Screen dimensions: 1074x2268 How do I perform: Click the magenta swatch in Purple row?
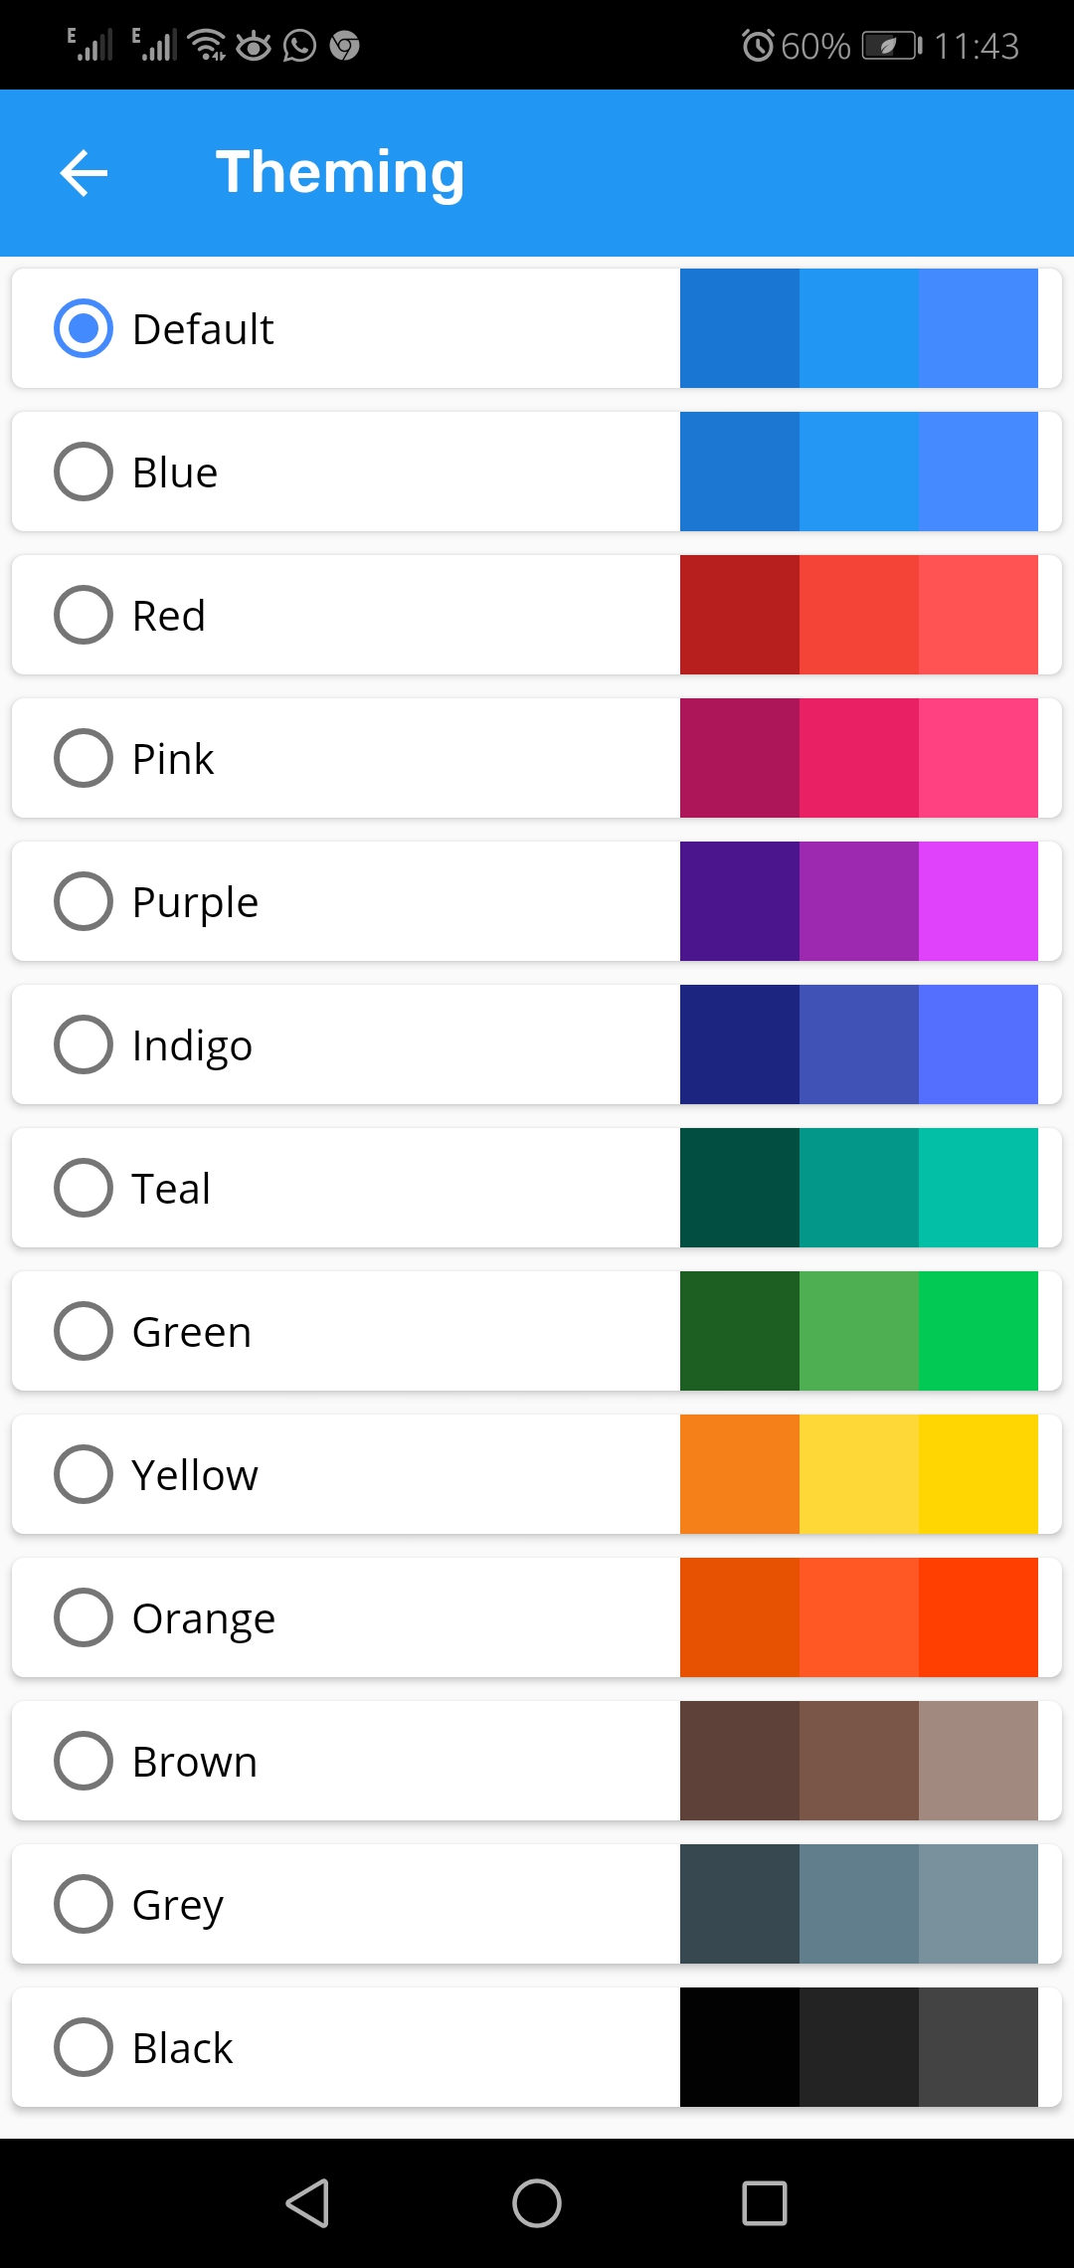[x=979, y=901]
